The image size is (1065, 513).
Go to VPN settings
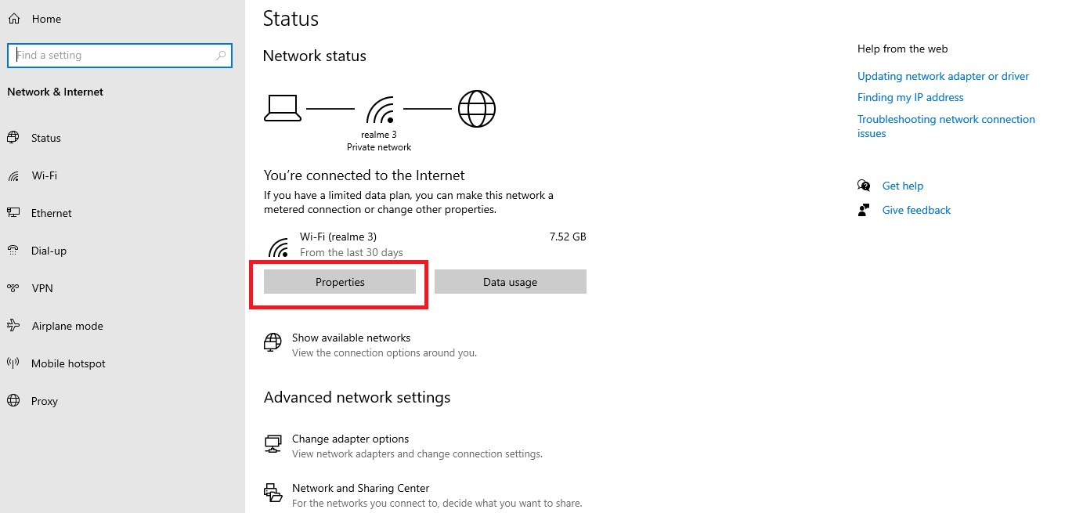42,288
